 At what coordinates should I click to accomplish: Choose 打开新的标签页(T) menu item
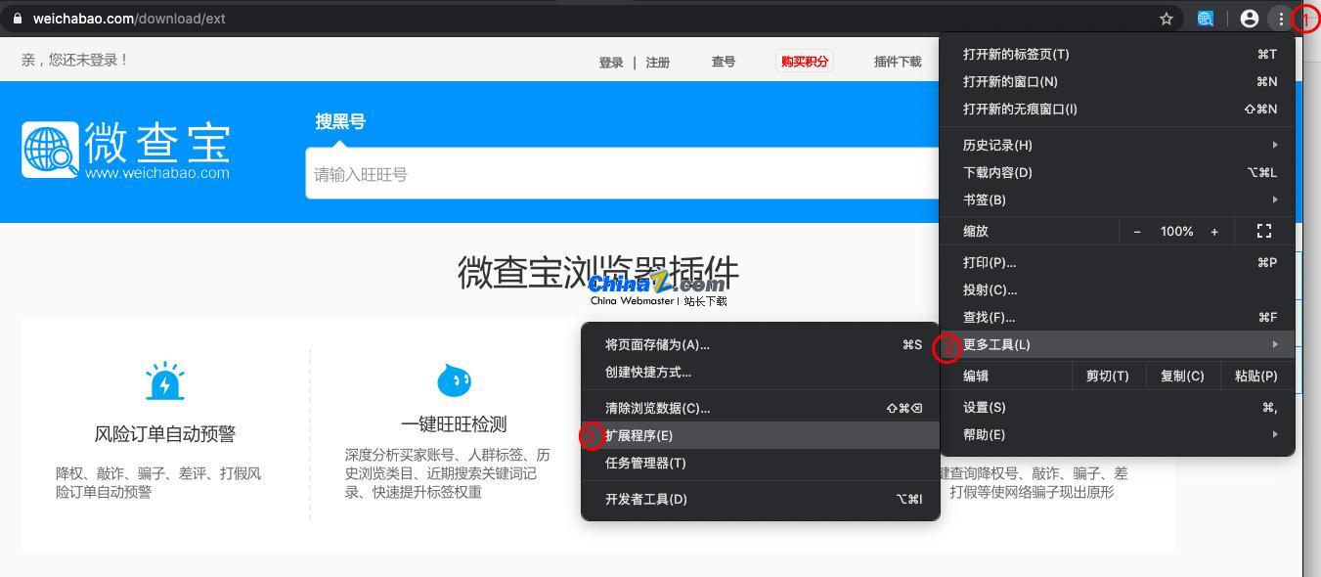[1117, 54]
